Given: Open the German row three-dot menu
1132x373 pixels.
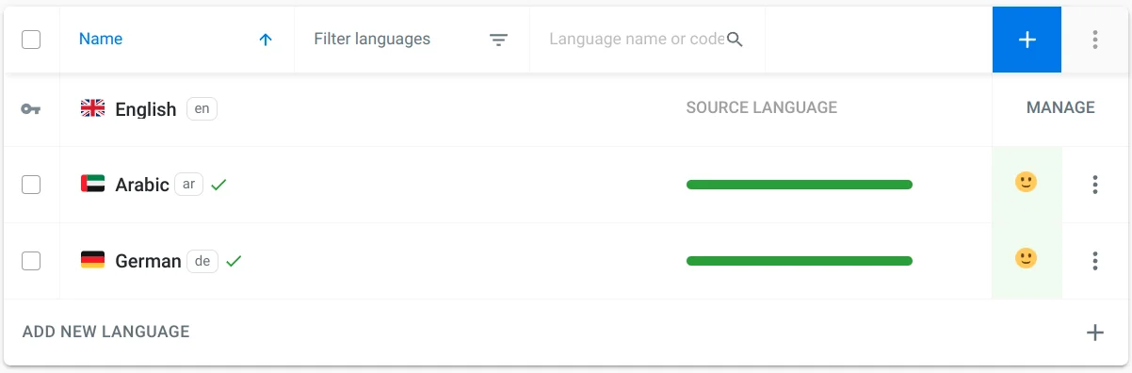Looking at the screenshot, I should tap(1094, 261).
